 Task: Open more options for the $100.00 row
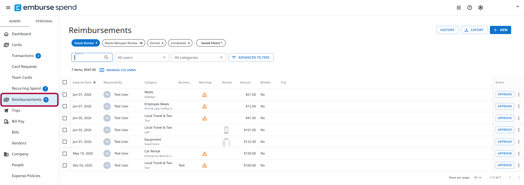tap(519, 165)
